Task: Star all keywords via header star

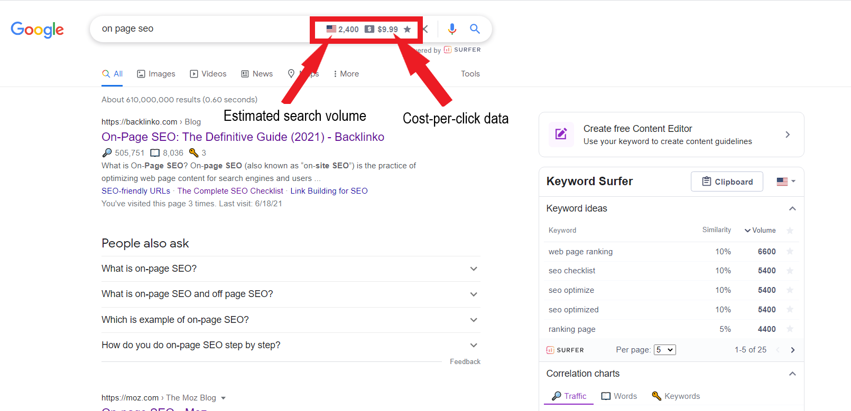Action: click(790, 231)
